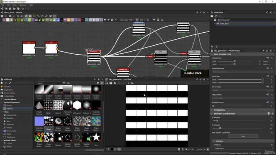Adjust the Pixel Size Width slider
The height and width of the screenshot is (155, 276).
(x=240, y=80)
